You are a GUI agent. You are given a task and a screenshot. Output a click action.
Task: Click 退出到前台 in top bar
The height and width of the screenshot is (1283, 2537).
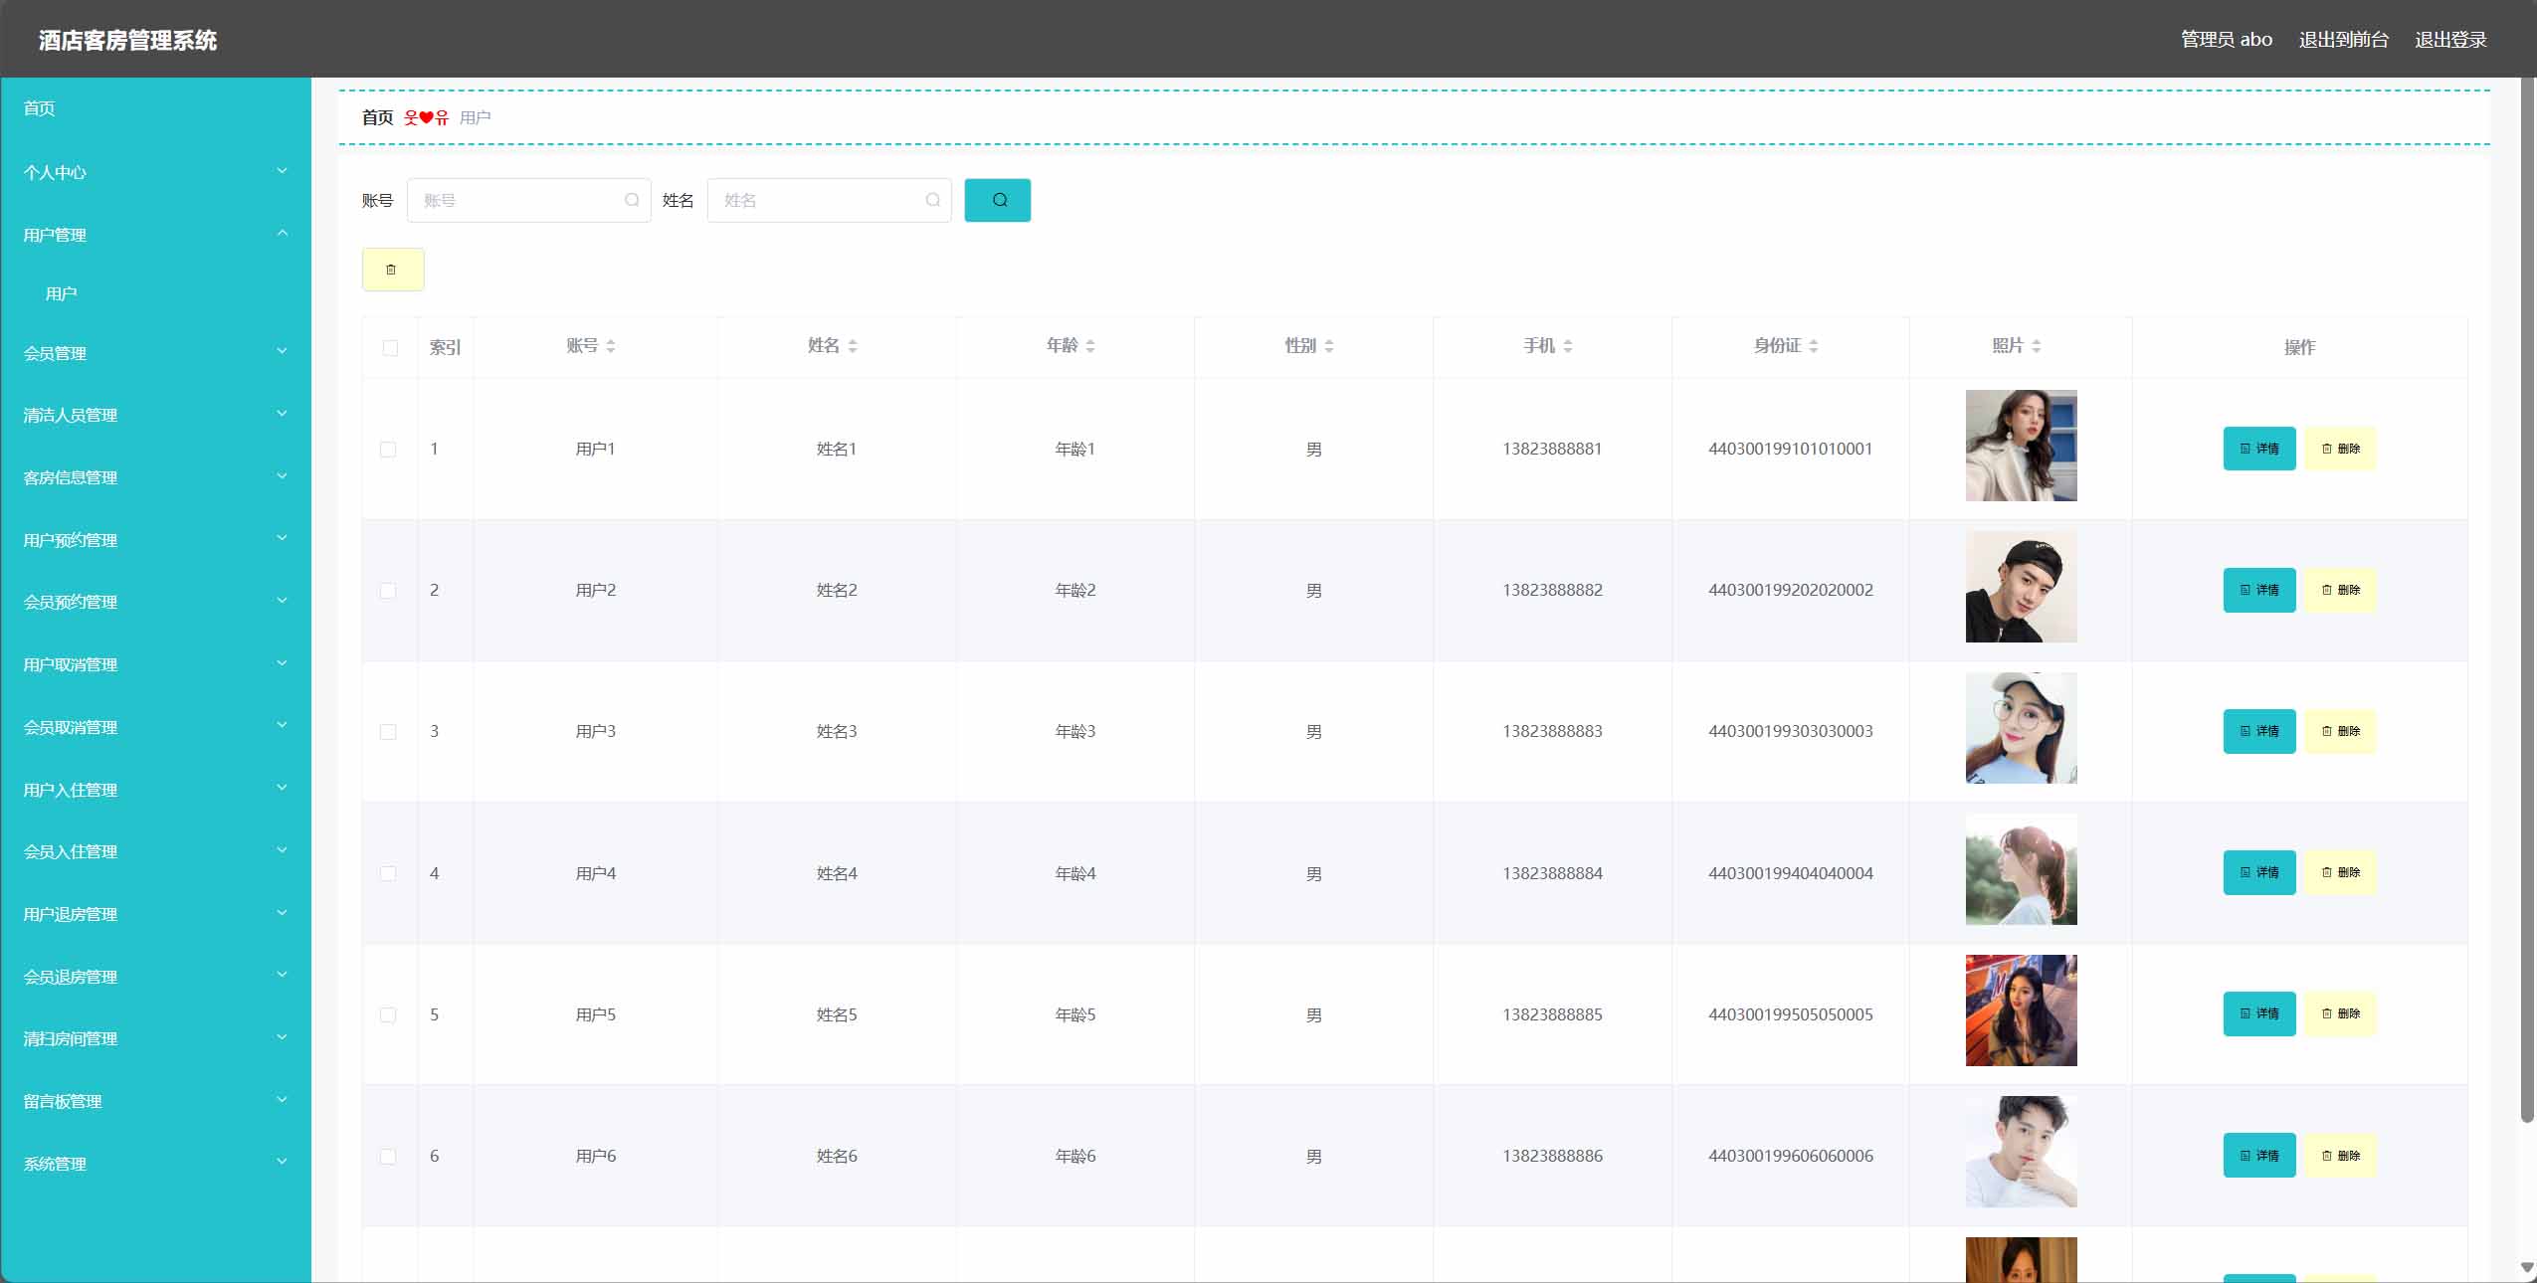2343,40
